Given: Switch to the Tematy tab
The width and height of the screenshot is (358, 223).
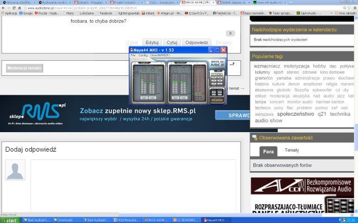Looking at the screenshot, I should point(291,150).
